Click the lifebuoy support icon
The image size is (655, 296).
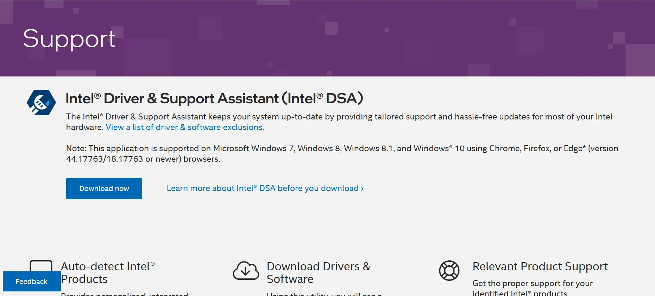pyautogui.click(x=449, y=271)
